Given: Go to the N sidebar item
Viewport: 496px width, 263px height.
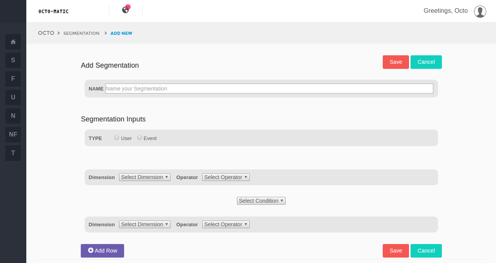Looking at the screenshot, I should (13, 116).
